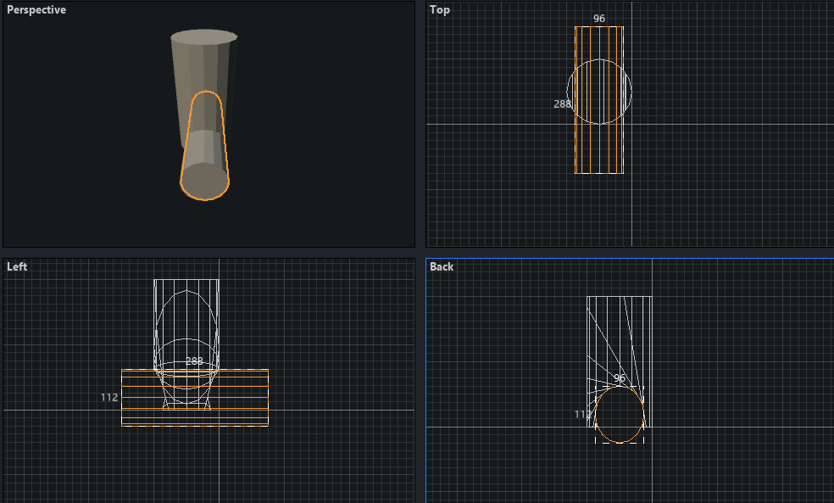Select the orange horizontal brush in Left view

[246, 397]
